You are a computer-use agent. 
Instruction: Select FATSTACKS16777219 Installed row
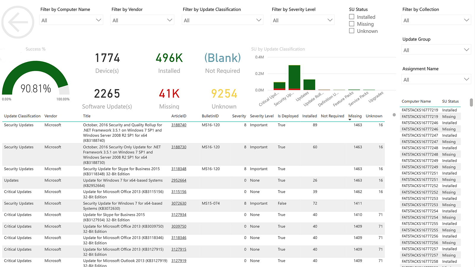430,110
